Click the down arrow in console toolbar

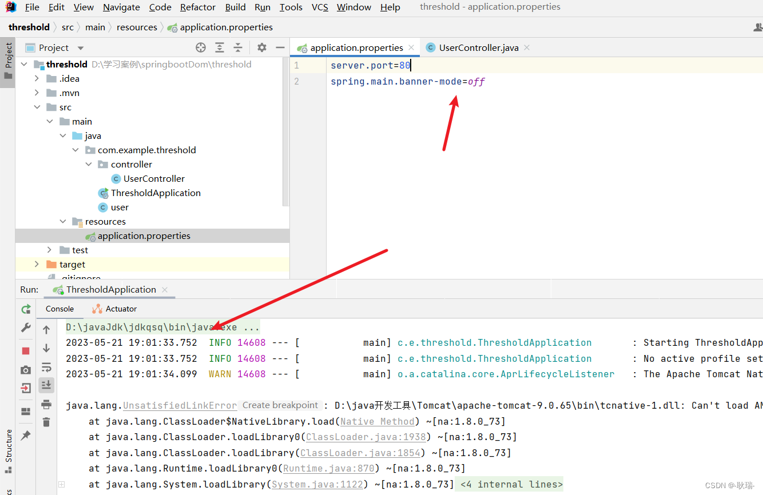(x=46, y=348)
